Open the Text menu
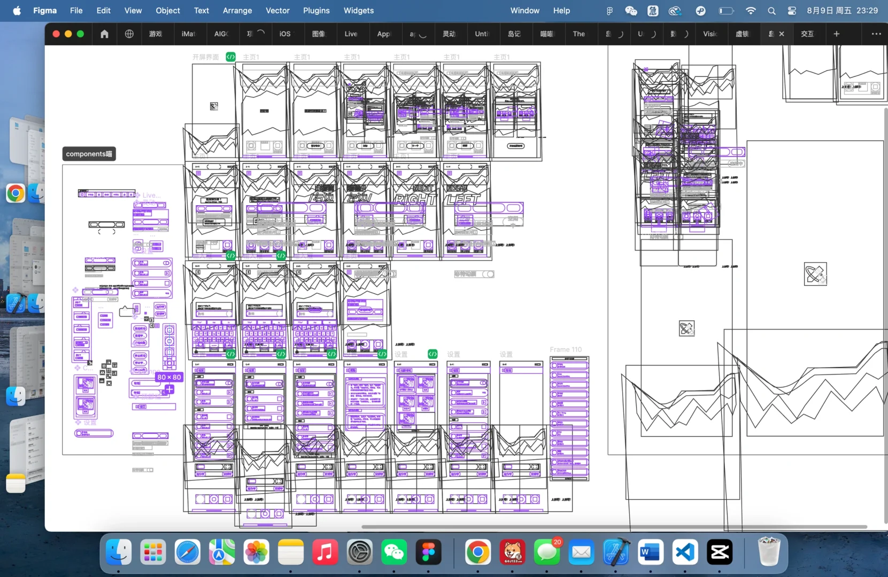This screenshot has height=577, width=888. click(x=202, y=11)
